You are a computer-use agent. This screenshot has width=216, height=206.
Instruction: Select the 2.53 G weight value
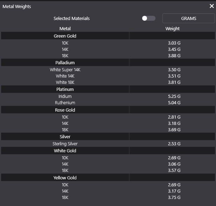click(x=174, y=144)
